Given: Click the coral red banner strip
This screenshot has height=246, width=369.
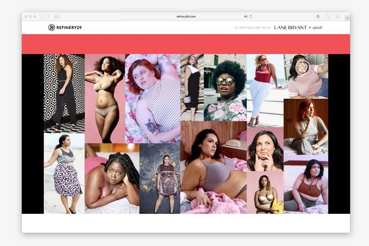Looking at the screenshot, I should (185, 44).
